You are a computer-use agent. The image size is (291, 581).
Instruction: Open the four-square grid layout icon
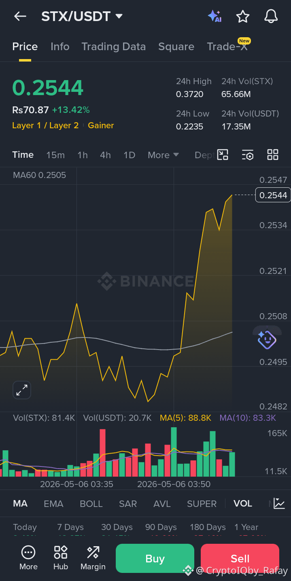click(273, 155)
